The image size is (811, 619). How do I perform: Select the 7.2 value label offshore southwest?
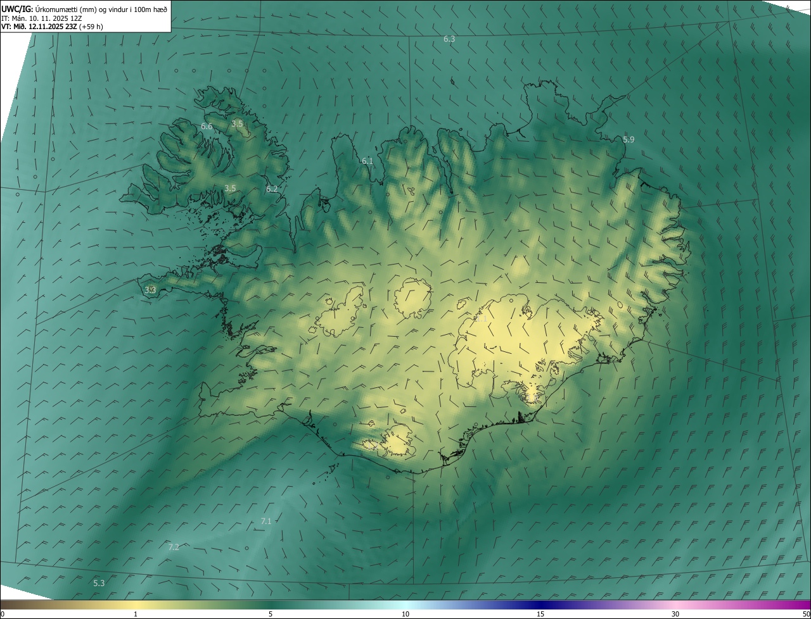[x=174, y=547]
